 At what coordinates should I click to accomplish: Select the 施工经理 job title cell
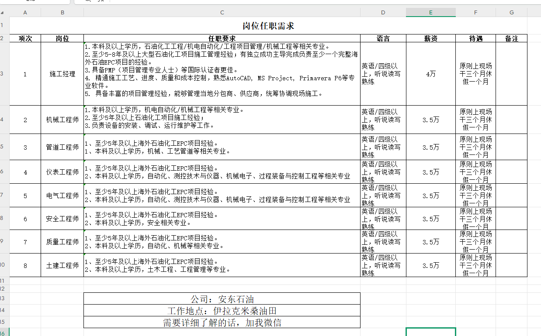tap(62, 74)
